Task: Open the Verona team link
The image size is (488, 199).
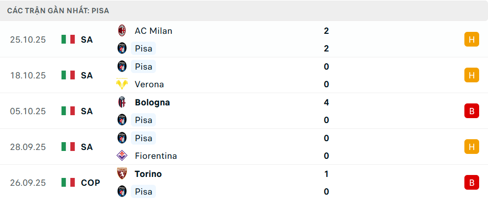Action: (149, 84)
